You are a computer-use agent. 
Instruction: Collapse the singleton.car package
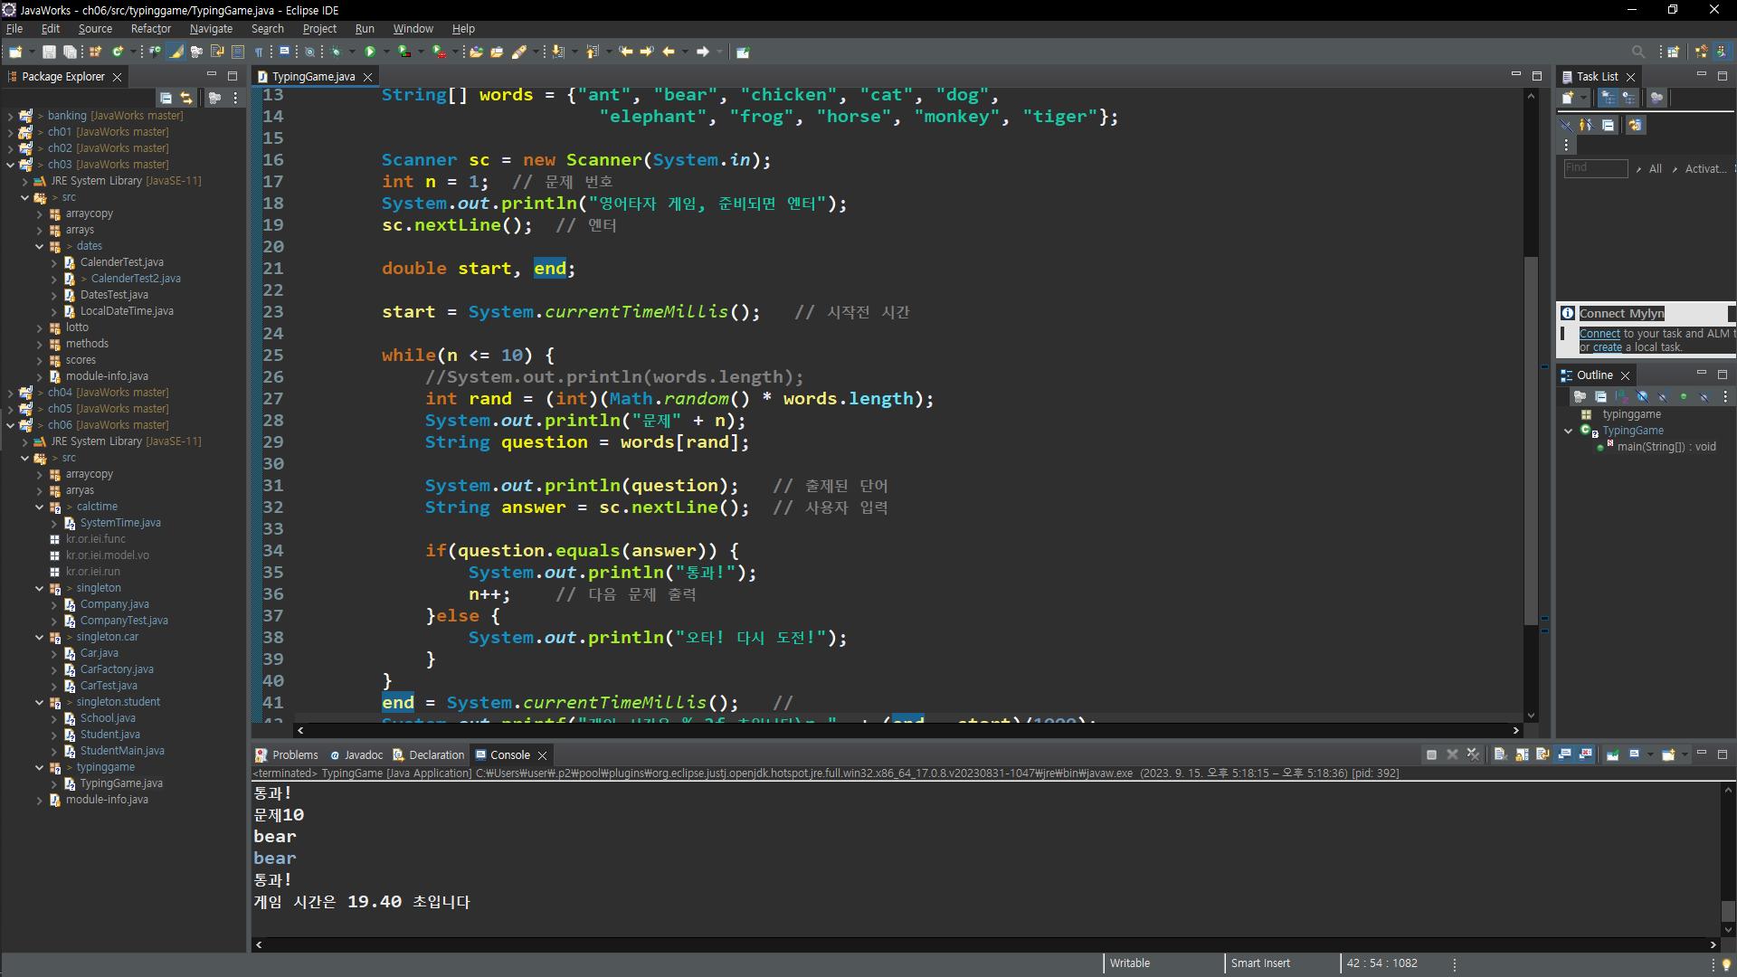[40, 637]
